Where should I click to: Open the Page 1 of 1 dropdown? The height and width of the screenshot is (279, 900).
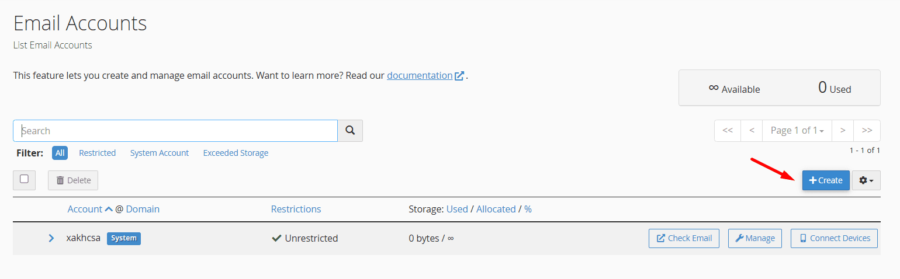(797, 130)
